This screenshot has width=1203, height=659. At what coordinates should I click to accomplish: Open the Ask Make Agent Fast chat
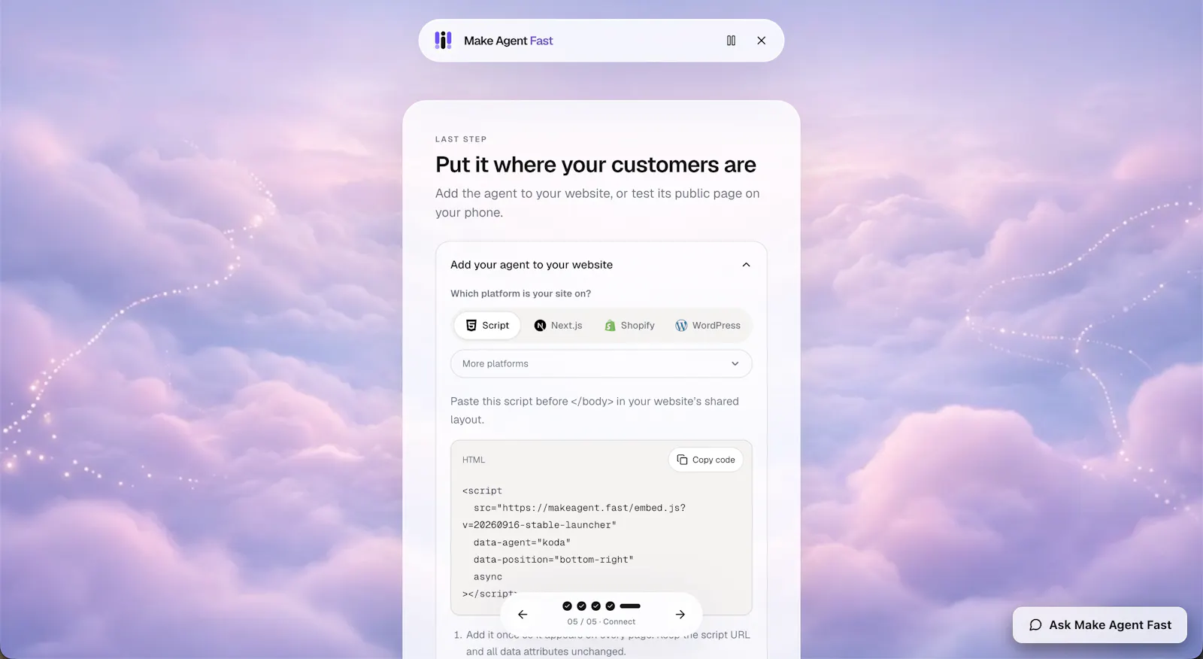[1100, 625]
